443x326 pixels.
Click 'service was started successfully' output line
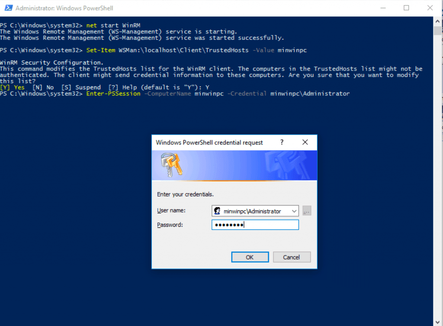click(142, 38)
